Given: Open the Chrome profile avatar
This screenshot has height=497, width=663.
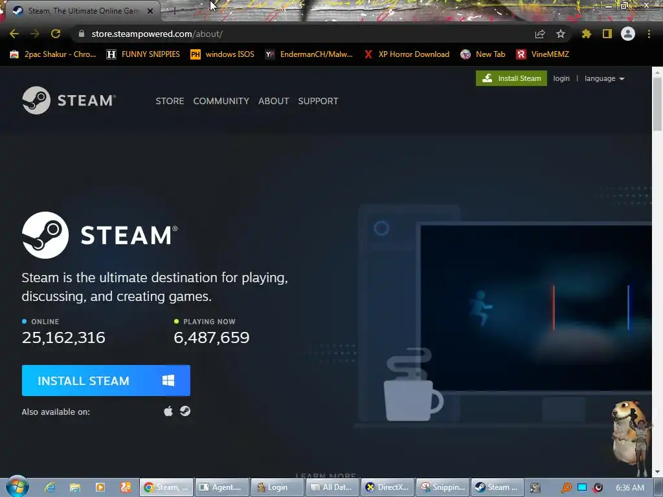Looking at the screenshot, I should [x=628, y=34].
